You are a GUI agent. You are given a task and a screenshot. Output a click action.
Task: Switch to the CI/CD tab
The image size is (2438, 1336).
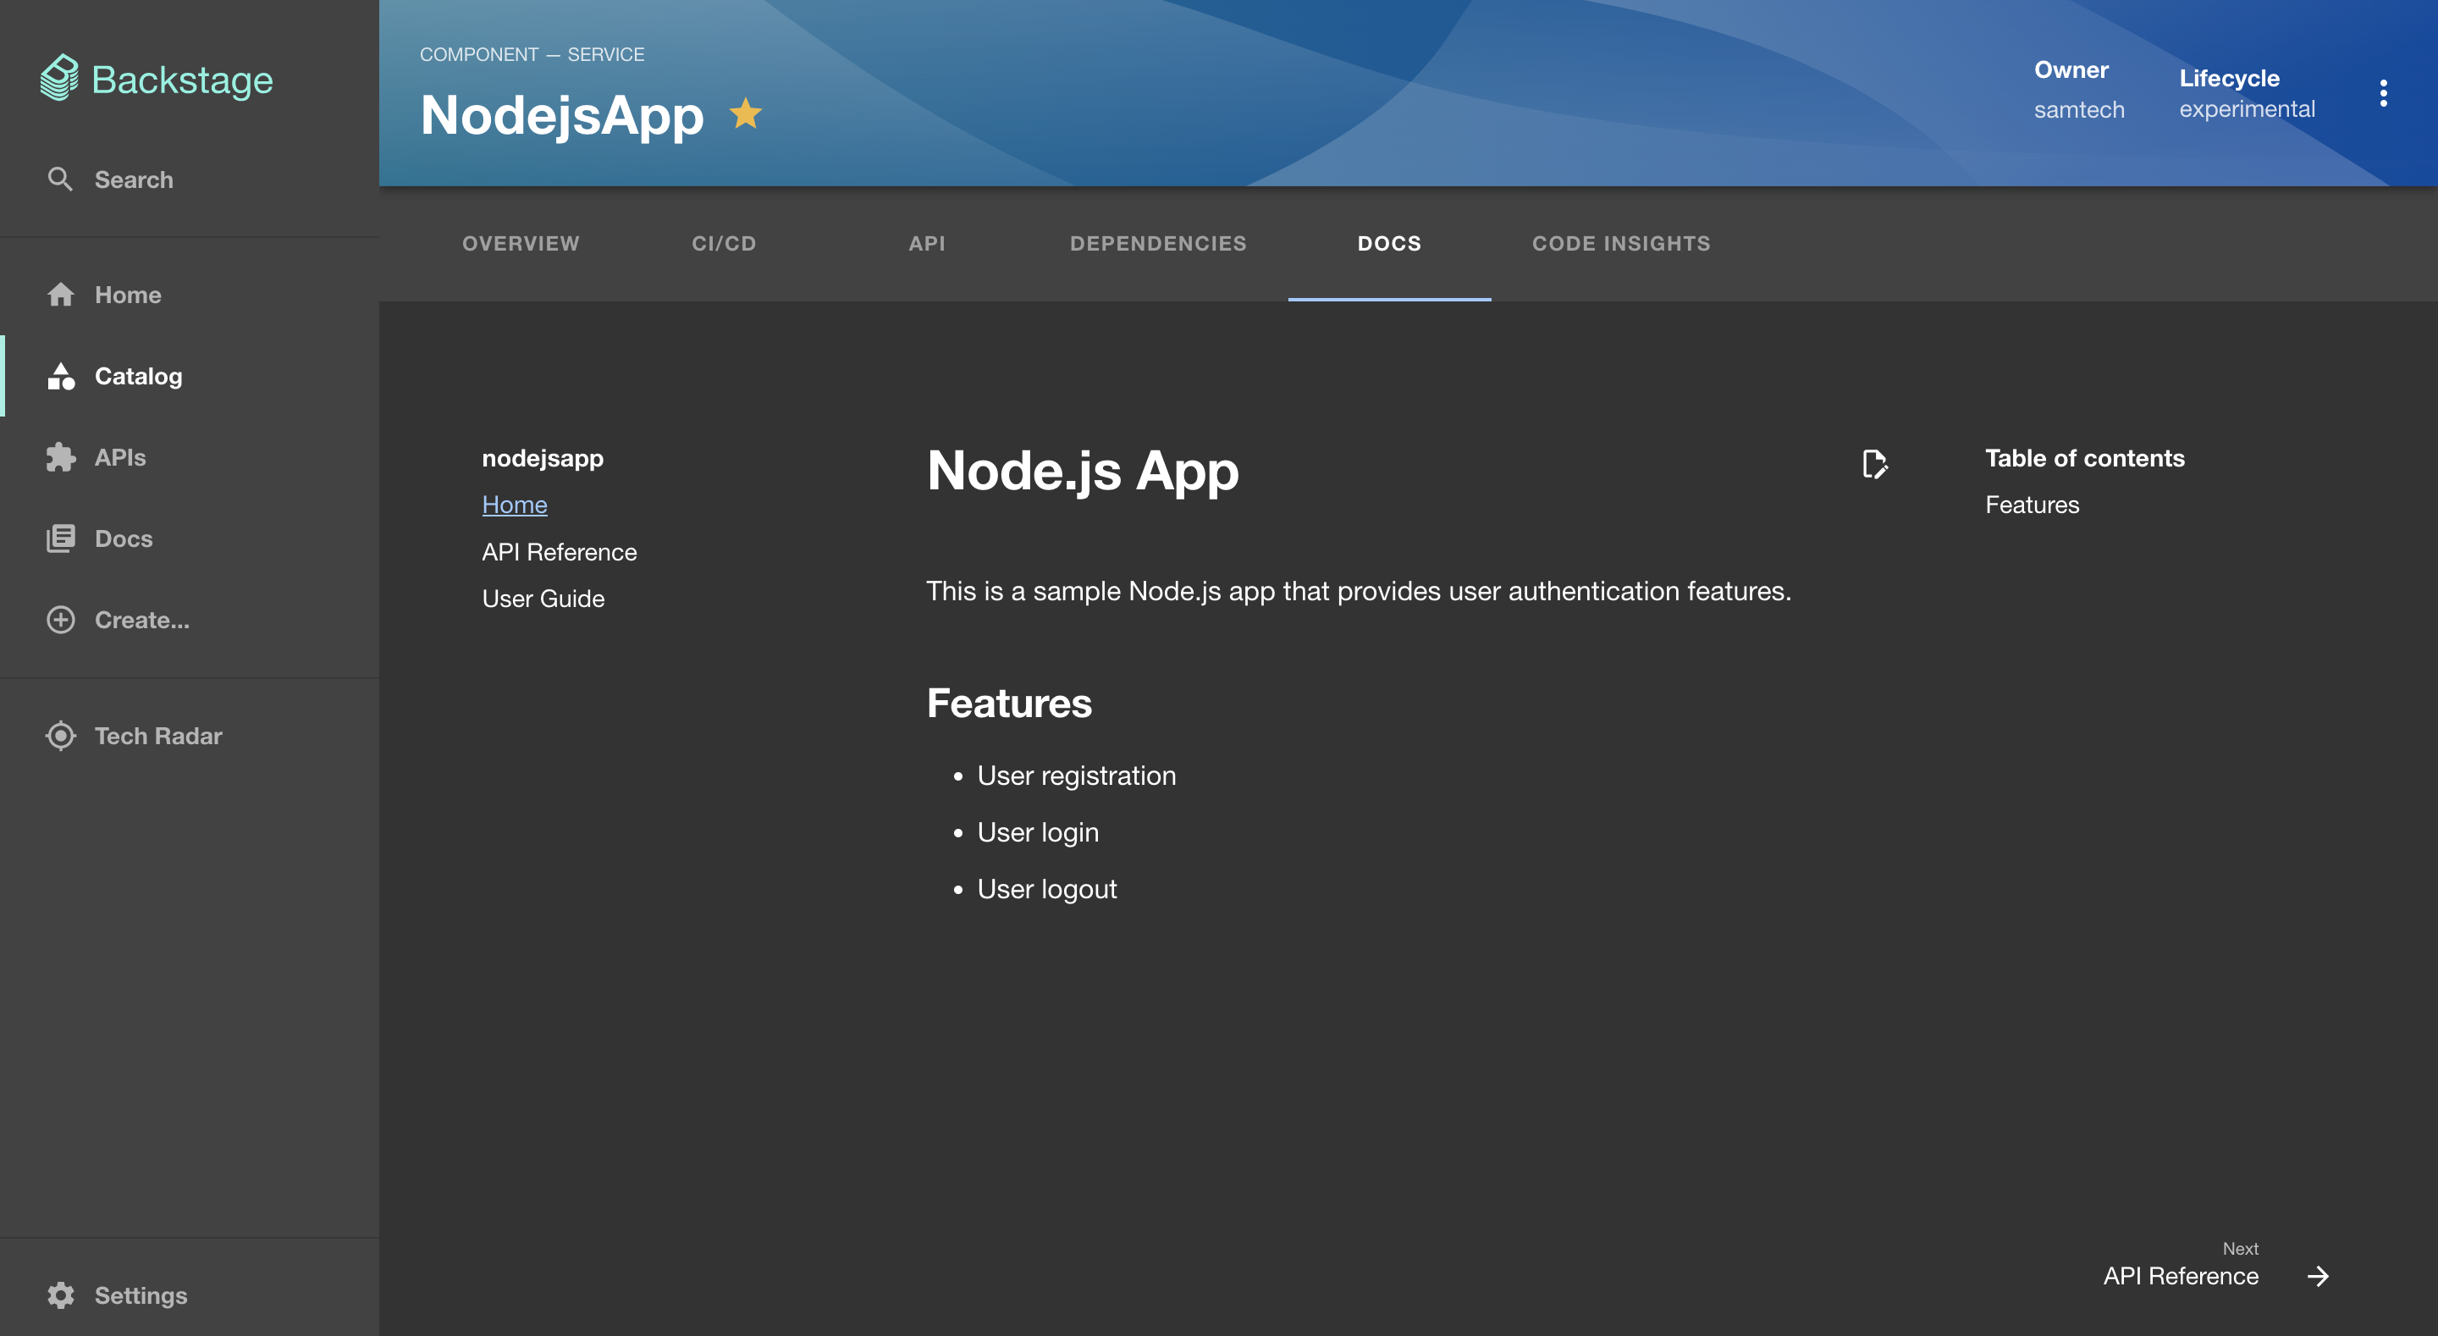point(724,243)
